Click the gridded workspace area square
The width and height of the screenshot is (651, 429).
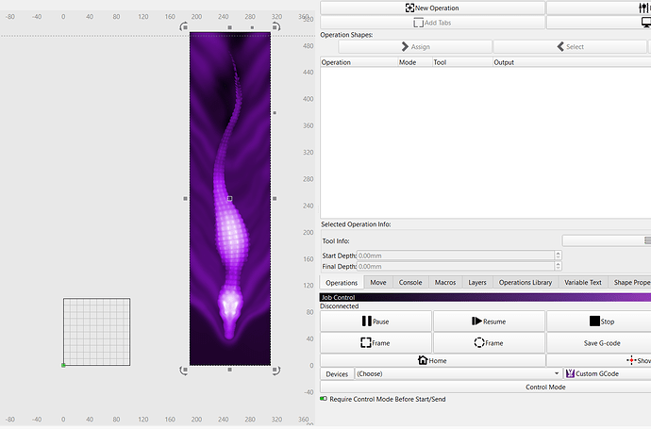pyautogui.click(x=97, y=332)
